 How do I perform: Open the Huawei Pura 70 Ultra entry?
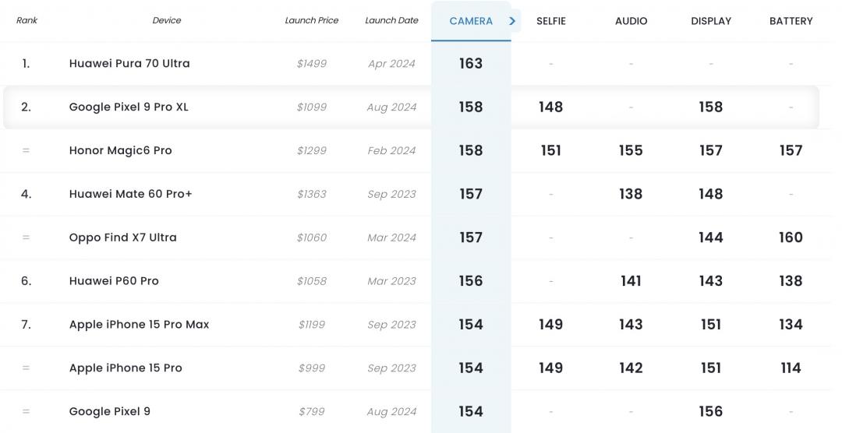click(129, 63)
